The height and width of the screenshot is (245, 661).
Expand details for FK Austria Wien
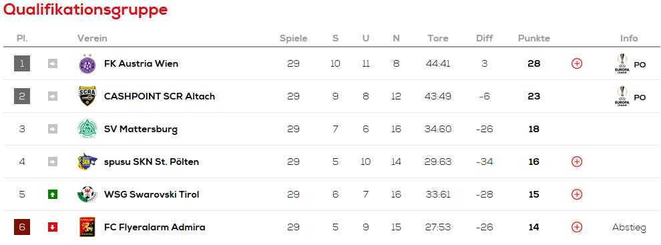pos(577,63)
